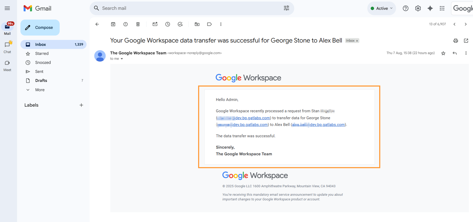Snooze this email with clock icon
Screen dimensions: 473x222
168,24
